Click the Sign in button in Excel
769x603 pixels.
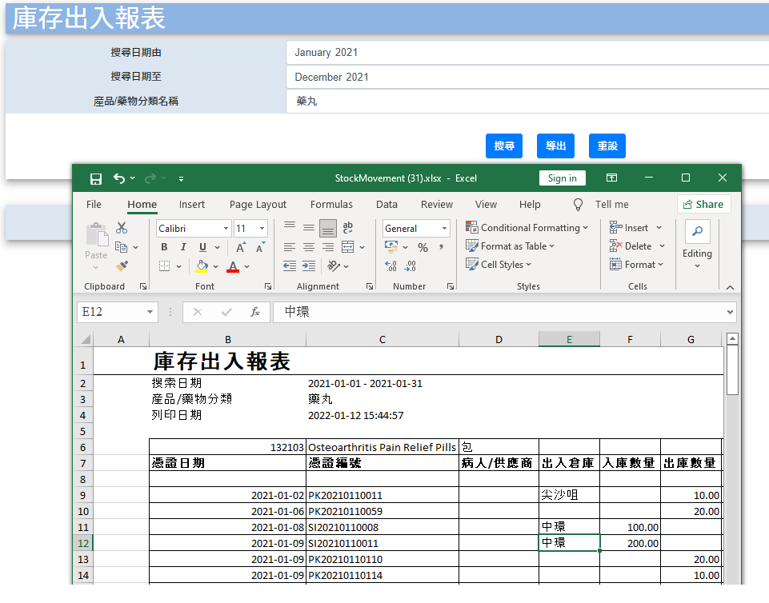563,178
